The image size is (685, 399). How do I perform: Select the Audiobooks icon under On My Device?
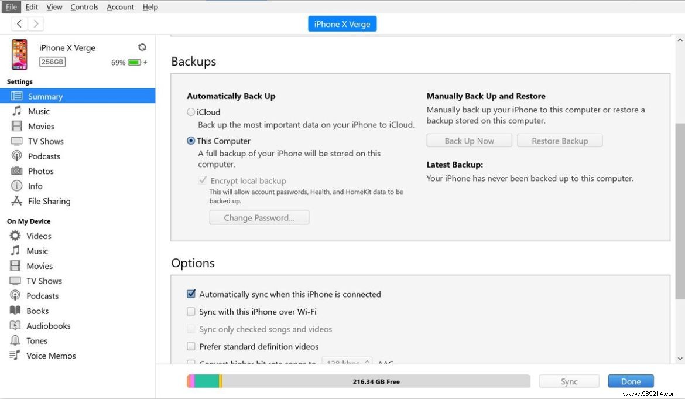16,325
